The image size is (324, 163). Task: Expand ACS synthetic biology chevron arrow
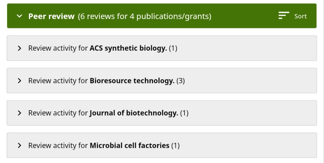click(x=20, y=48)
